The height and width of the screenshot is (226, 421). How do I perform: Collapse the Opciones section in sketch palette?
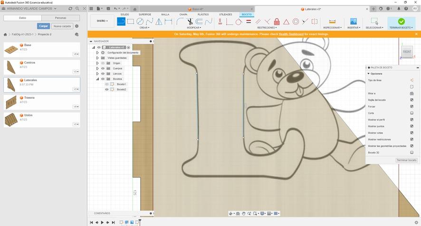tap(369, 74)
